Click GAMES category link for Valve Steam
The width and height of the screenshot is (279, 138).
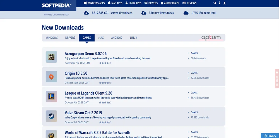click(194, 112)
